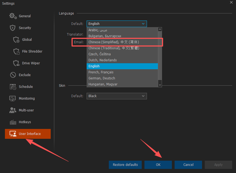Open the Hotkeys keyboard icon

click(13, 122)
